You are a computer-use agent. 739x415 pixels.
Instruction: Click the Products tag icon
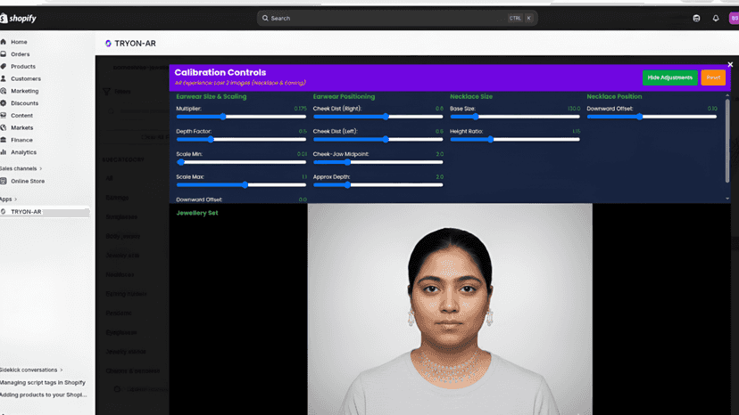tap(4, 66)
